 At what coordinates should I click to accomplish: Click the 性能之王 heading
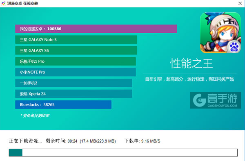tap(192, 63)
